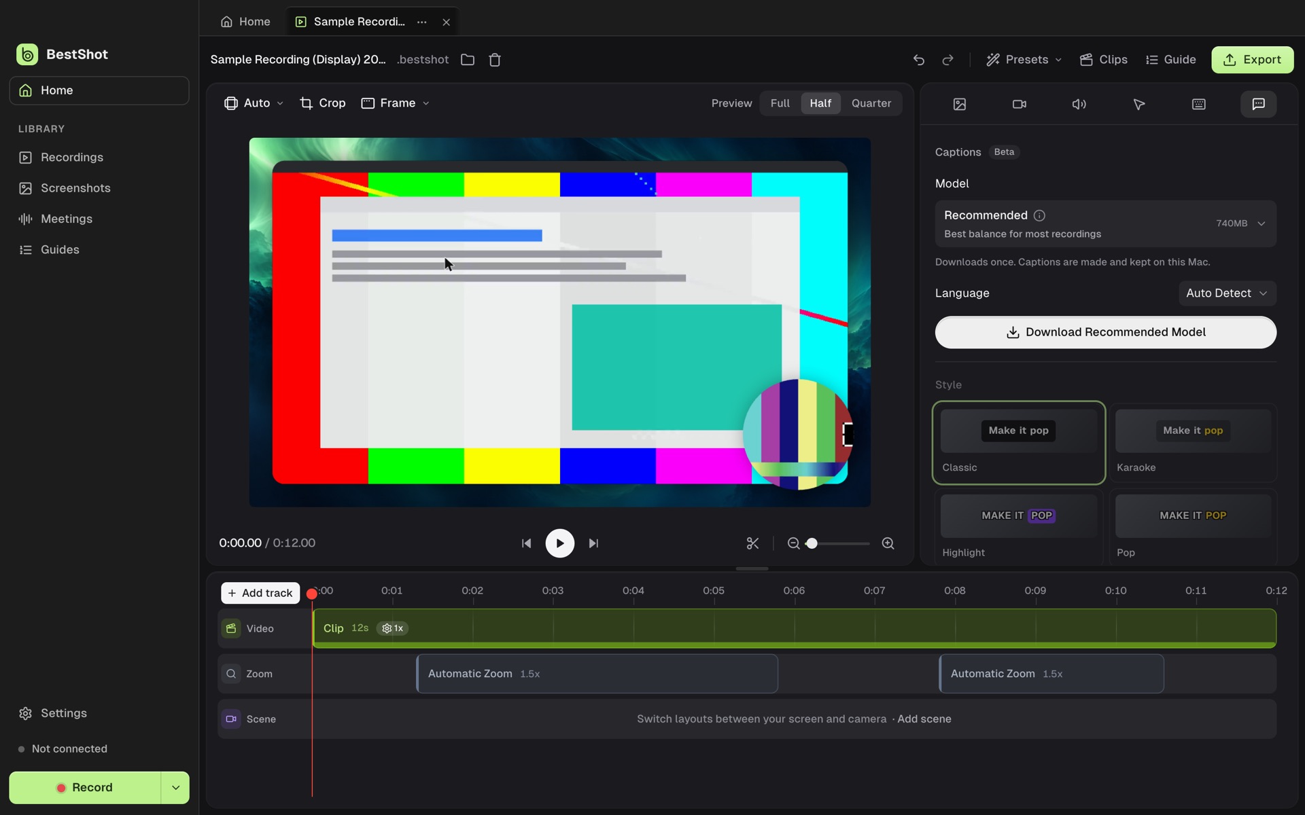Open Guides in the library sidebar
The image size is (1305, 815).
pos(99,250)
